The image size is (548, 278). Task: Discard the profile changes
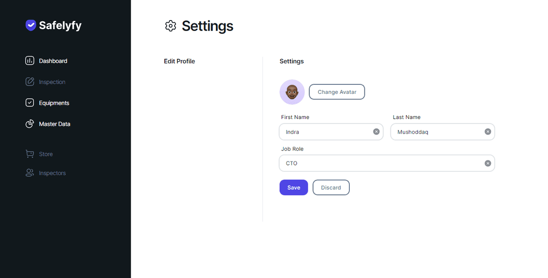(331, 188)
